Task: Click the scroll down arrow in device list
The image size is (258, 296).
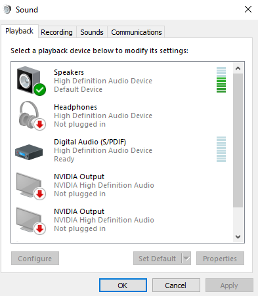Action: [238, 236]
